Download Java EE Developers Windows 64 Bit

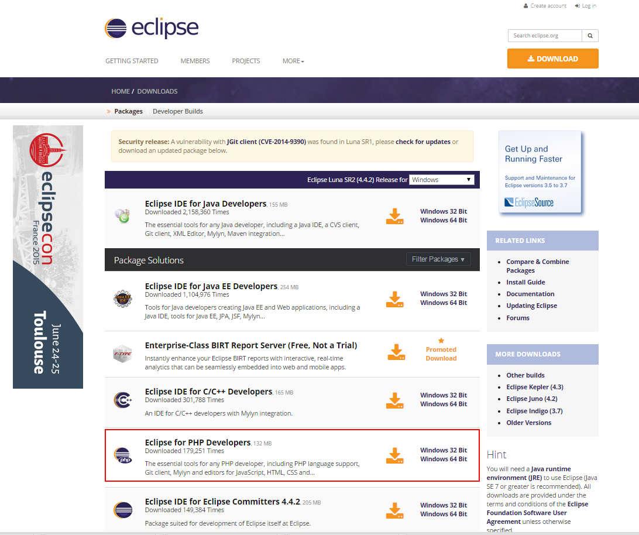[x=444, y=303]
